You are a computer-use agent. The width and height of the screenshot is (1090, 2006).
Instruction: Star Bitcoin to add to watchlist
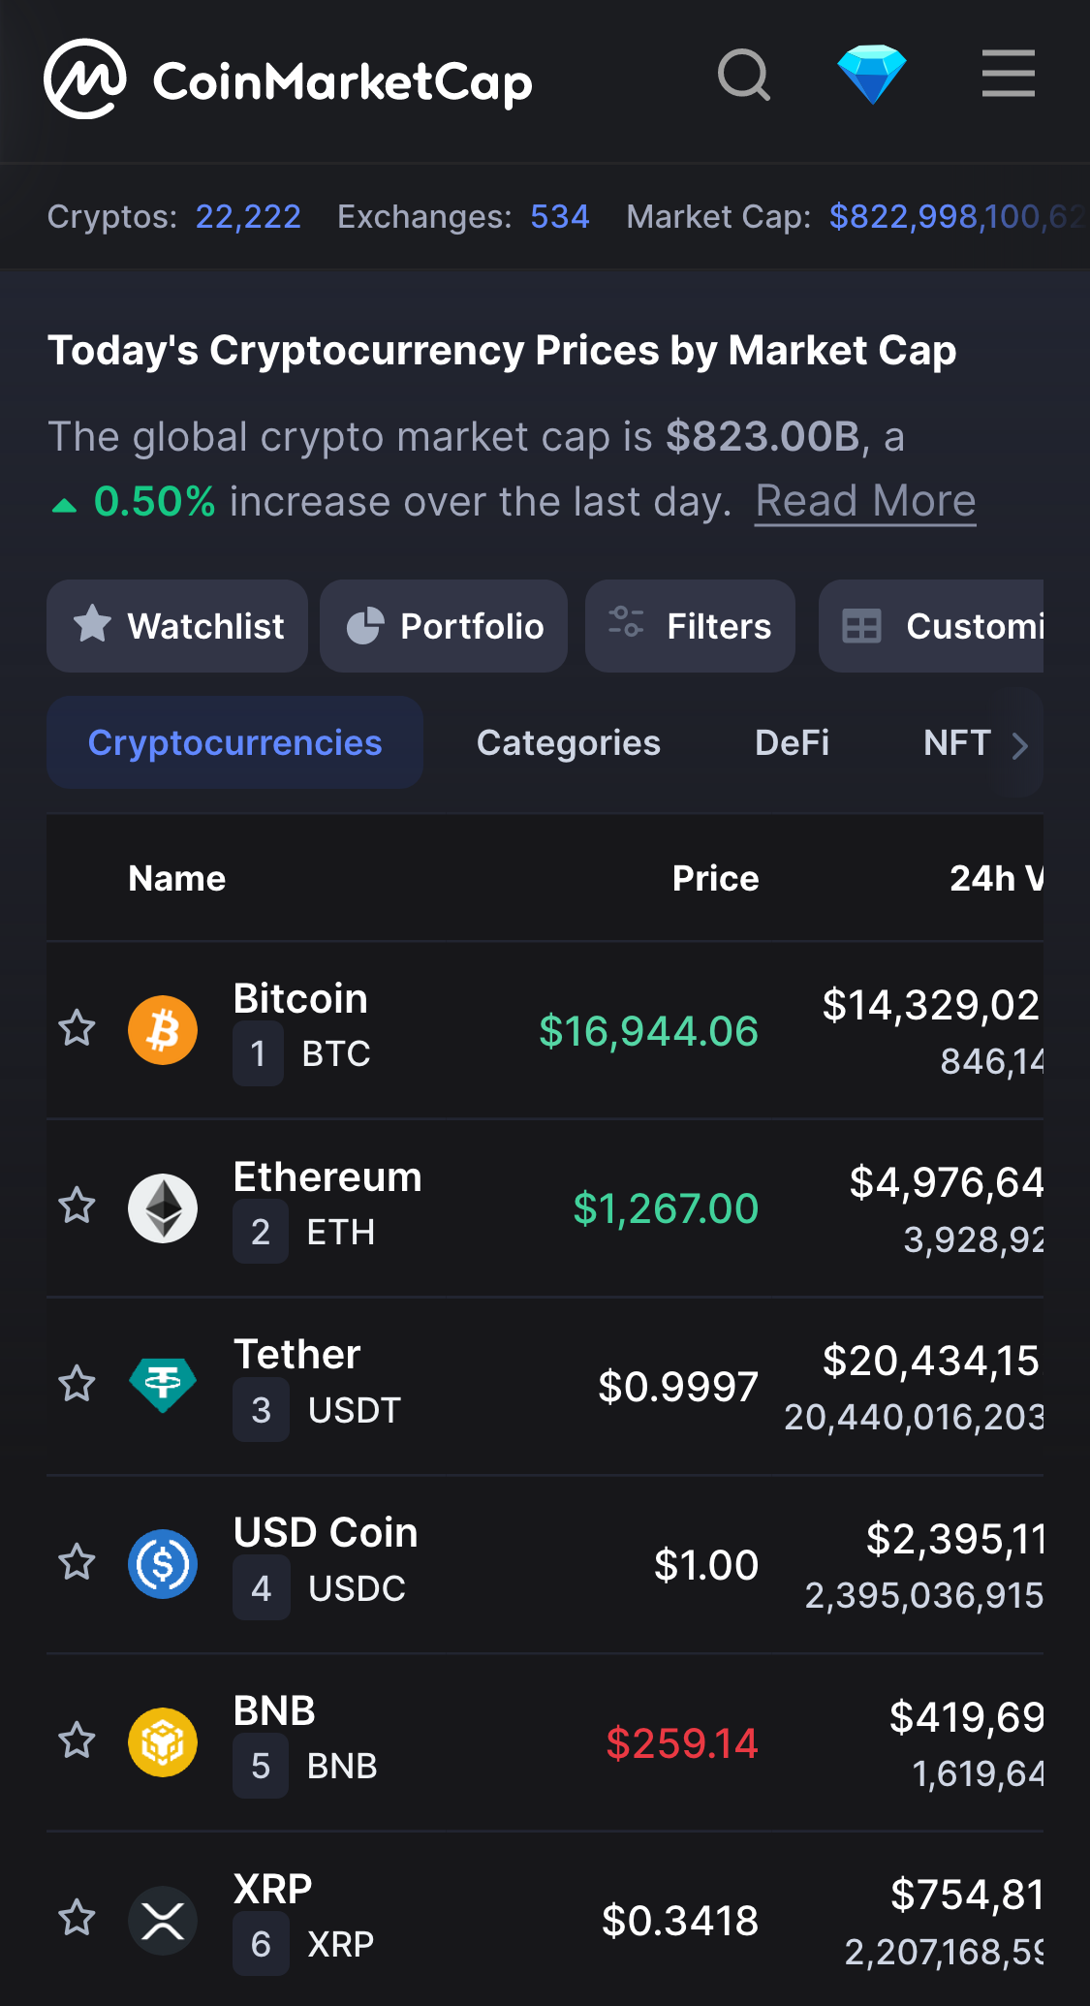click(x=78, y=1028)
